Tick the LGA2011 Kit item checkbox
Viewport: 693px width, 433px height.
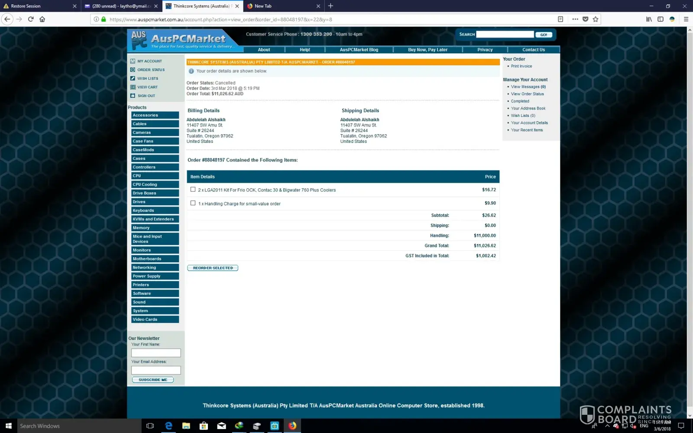(x=193, y=190)
